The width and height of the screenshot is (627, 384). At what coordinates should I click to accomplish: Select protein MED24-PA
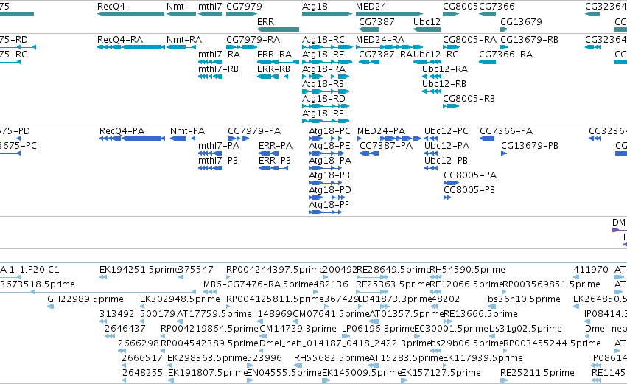click(389, 139)
